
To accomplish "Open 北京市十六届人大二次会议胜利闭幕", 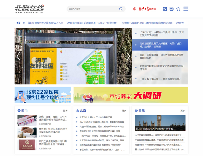I will (96, 117).
